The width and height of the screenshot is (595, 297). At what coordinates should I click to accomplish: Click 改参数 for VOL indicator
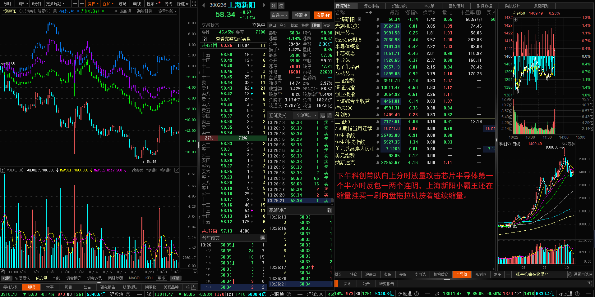(138, 170)
